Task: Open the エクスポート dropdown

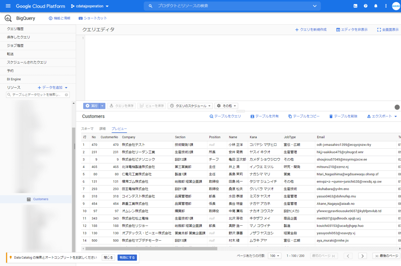Action: [x=382, y=116]
